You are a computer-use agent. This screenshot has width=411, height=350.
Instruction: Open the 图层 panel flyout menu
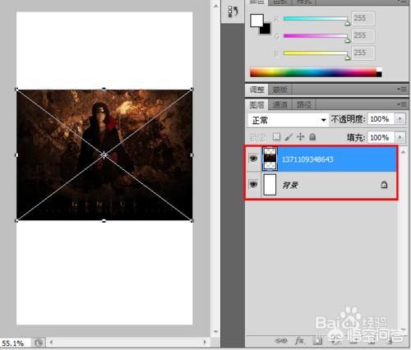pyautogui.click(x=402, y=104)
